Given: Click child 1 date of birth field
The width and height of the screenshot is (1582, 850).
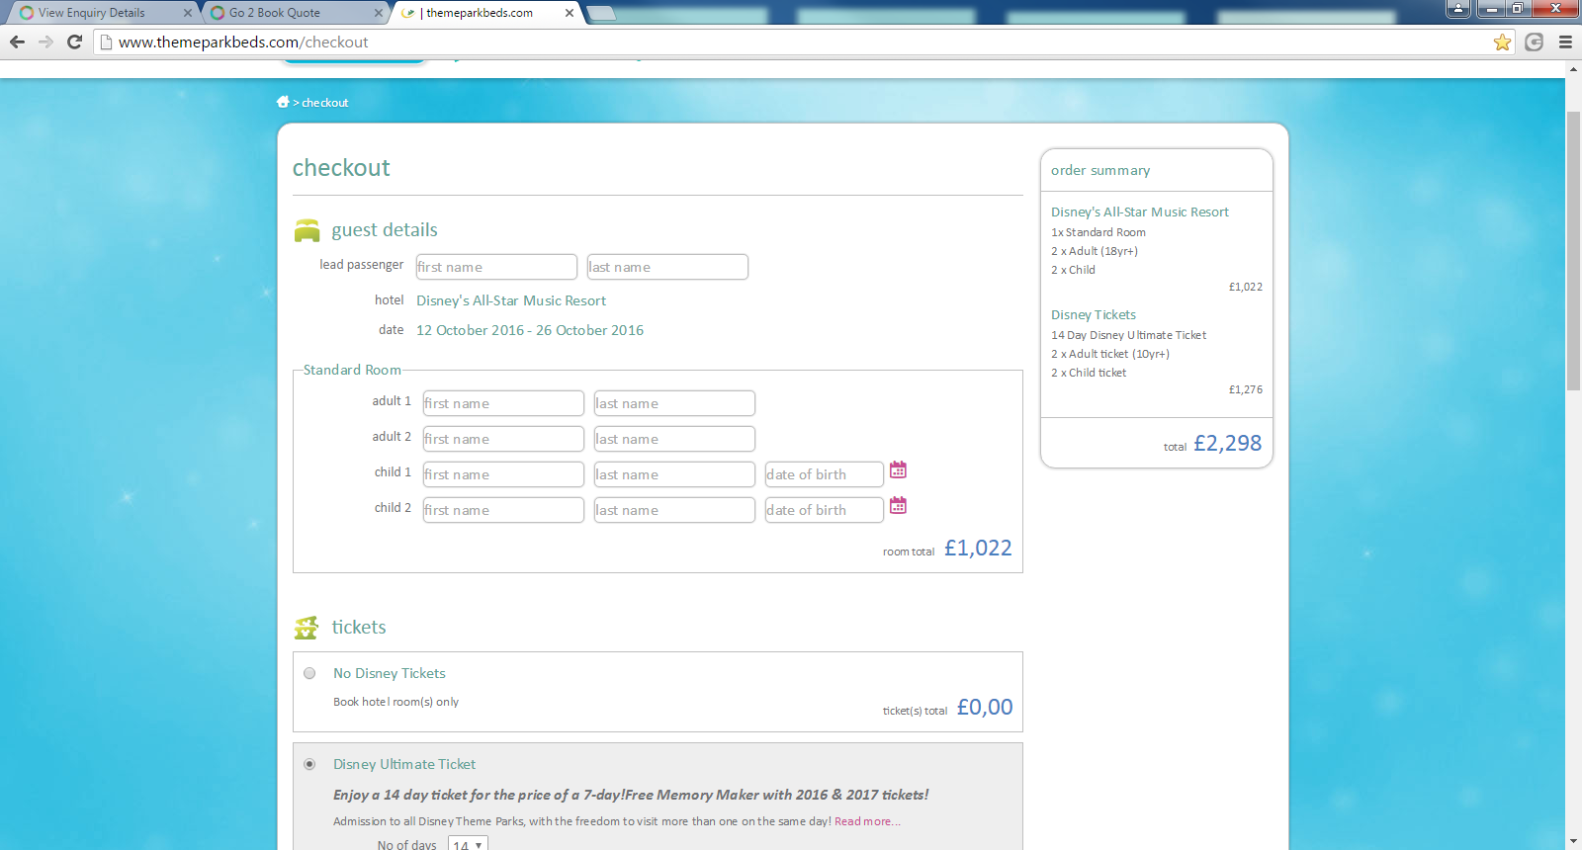Looking at the screenshot, I should (825, 474).
